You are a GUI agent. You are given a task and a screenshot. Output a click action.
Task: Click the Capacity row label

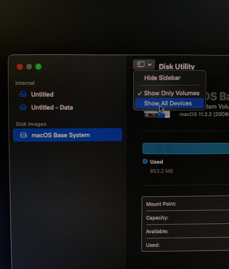coord(157,218)
